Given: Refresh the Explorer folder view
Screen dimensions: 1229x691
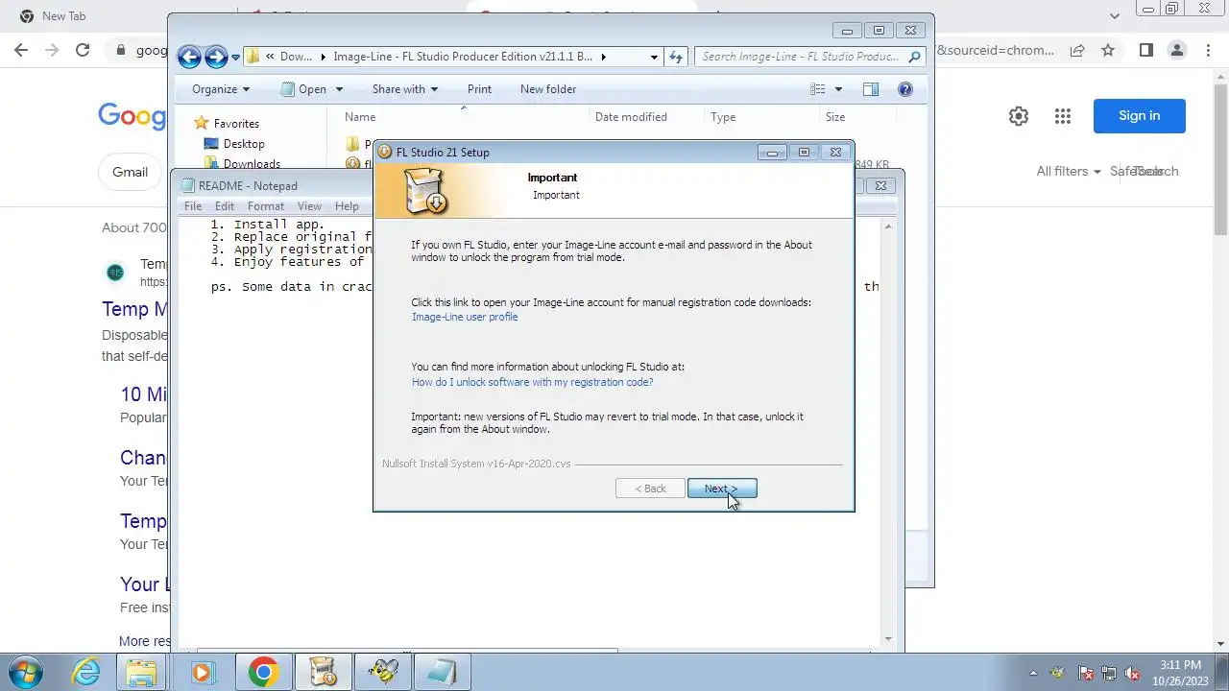Looking at the screenshot, I should tap(676, 57).
